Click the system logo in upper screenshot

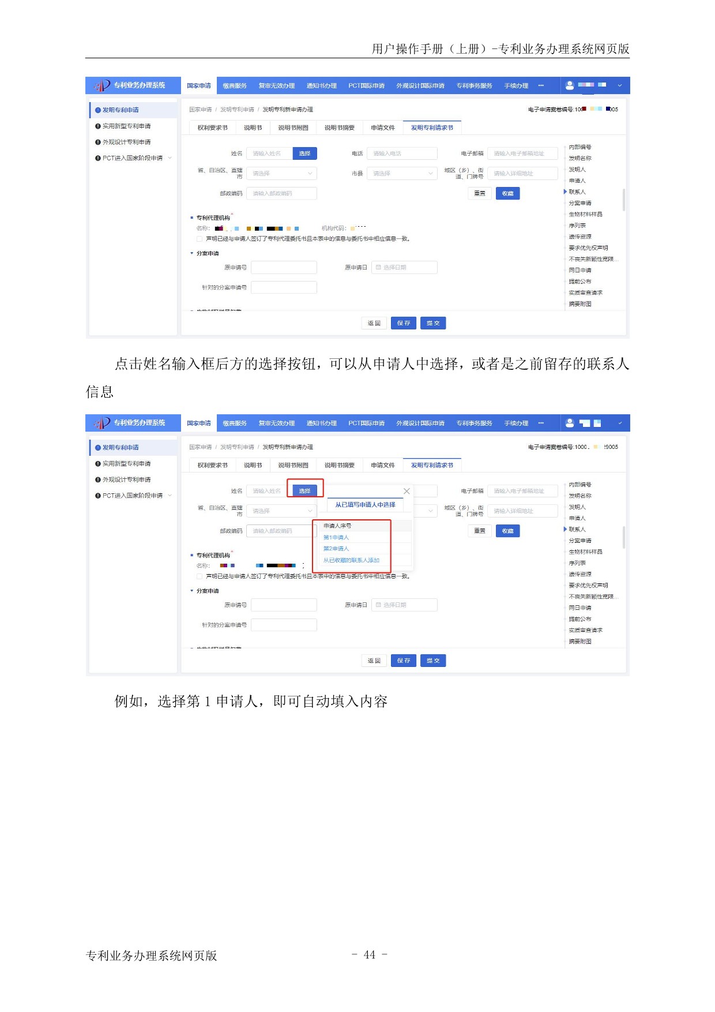[102, 85]
